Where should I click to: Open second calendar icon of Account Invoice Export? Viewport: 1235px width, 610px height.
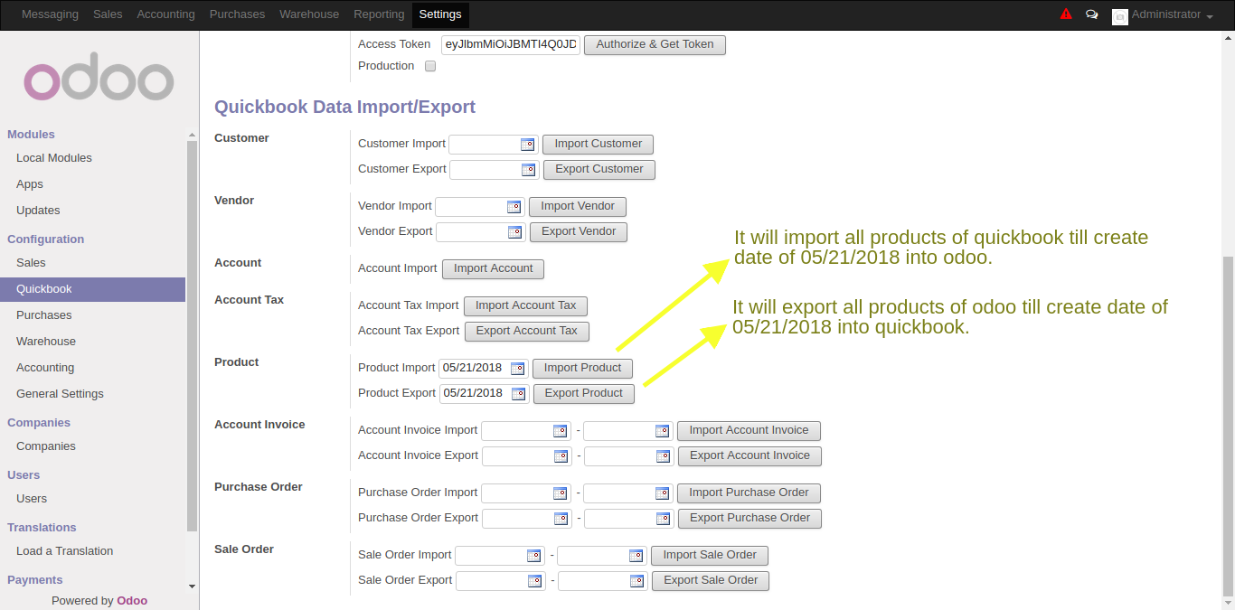(x=663, y=456)
